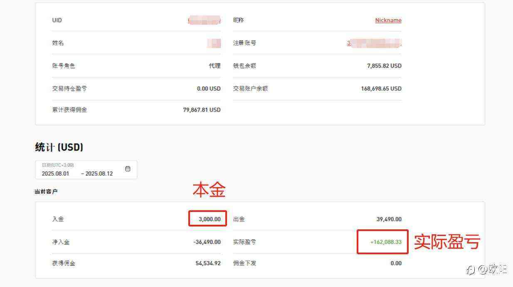Select earned commission value 54,534.92
The height and width of the screenshot is (287, 513).
coord(208,263)
